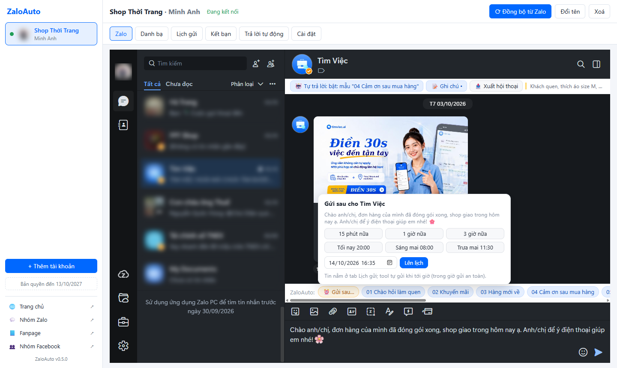Open the Zalo contacts book icon
The height and width of the screenshot is (368, 617).
[123, 125]
